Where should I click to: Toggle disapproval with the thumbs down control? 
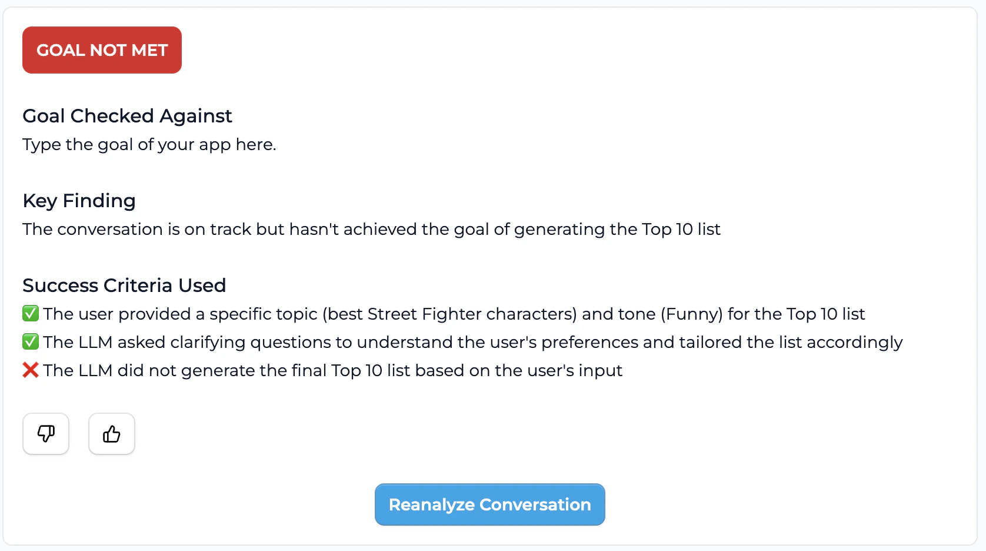pos(46,434)
